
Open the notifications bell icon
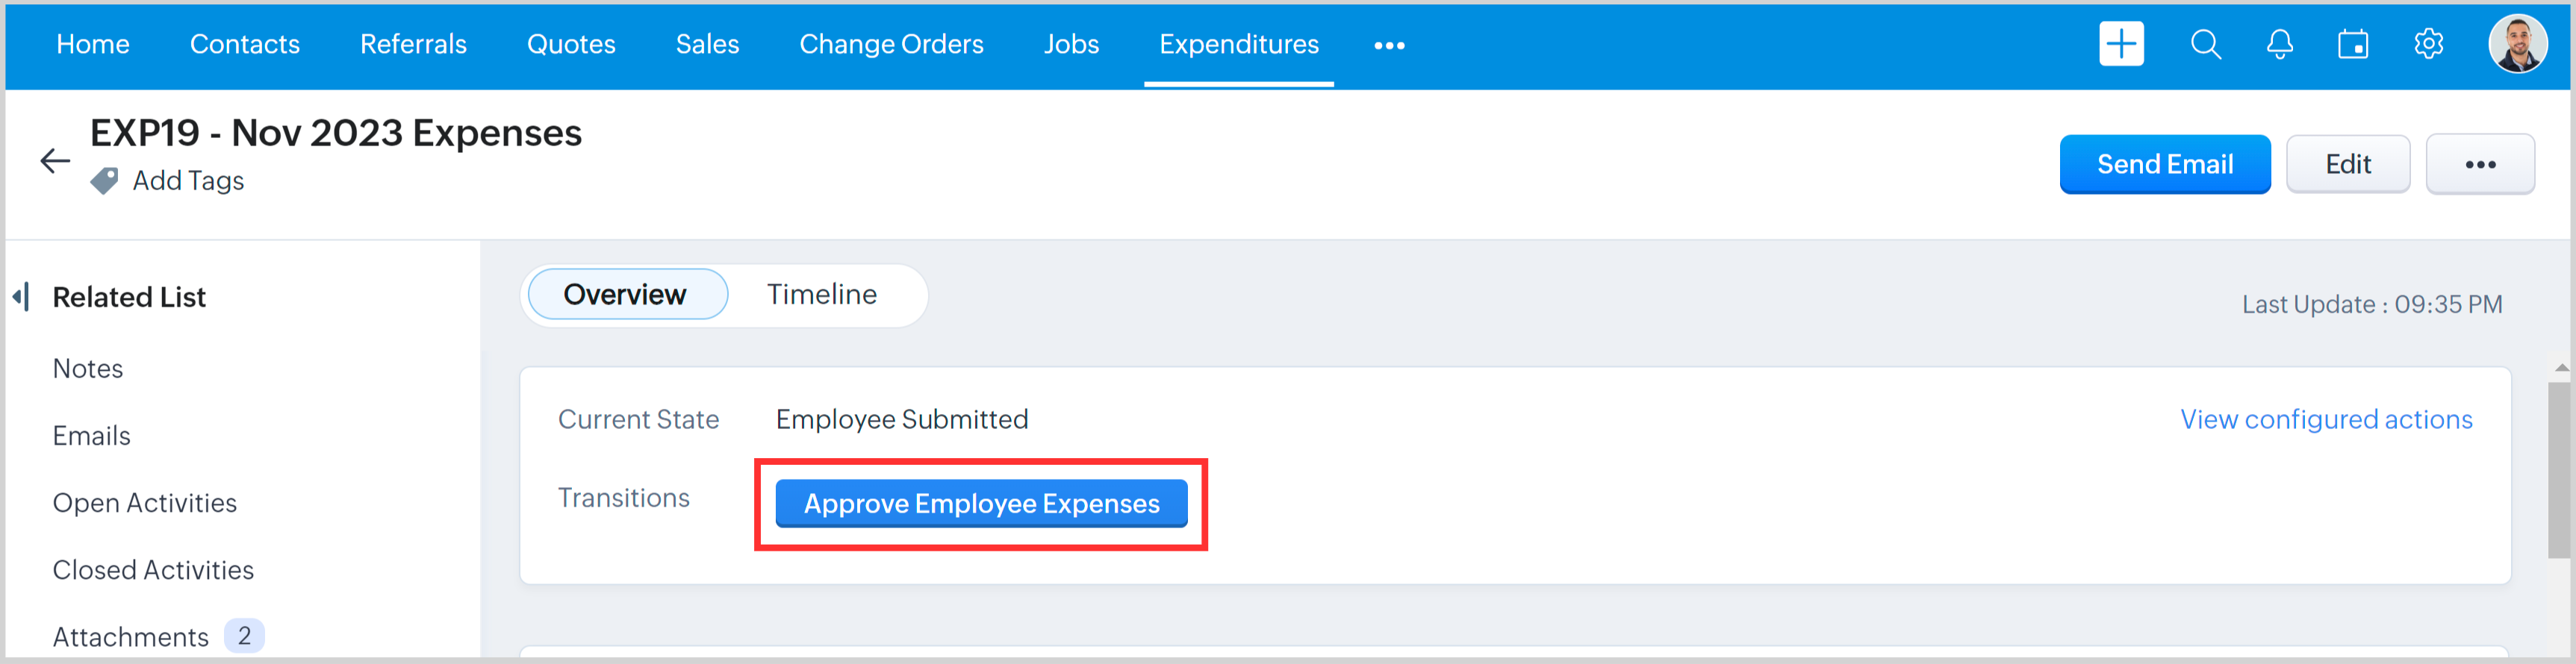tap(2279, 44)
